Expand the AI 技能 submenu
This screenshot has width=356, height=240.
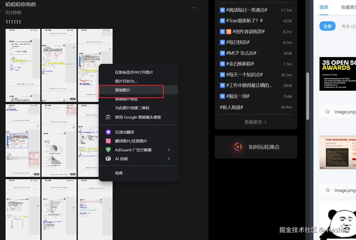(169, 159)
